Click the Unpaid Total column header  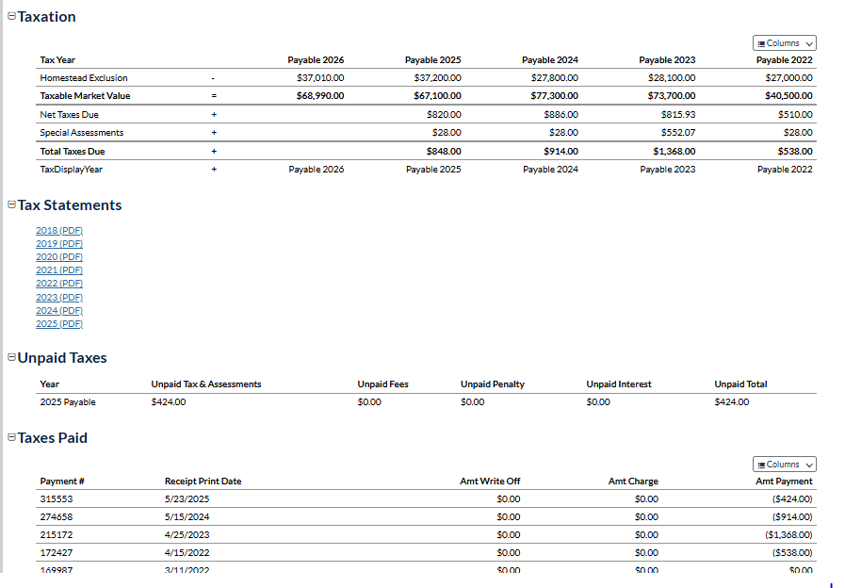[x=740, y=384]
